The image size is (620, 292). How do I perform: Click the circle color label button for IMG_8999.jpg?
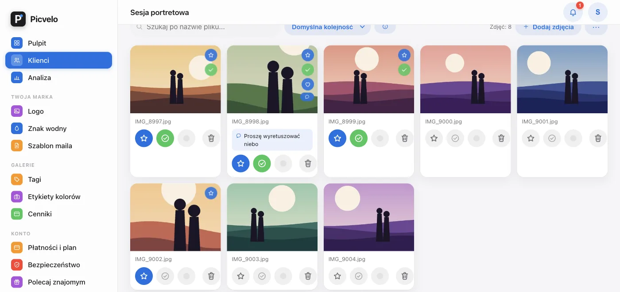pos(380,138)
